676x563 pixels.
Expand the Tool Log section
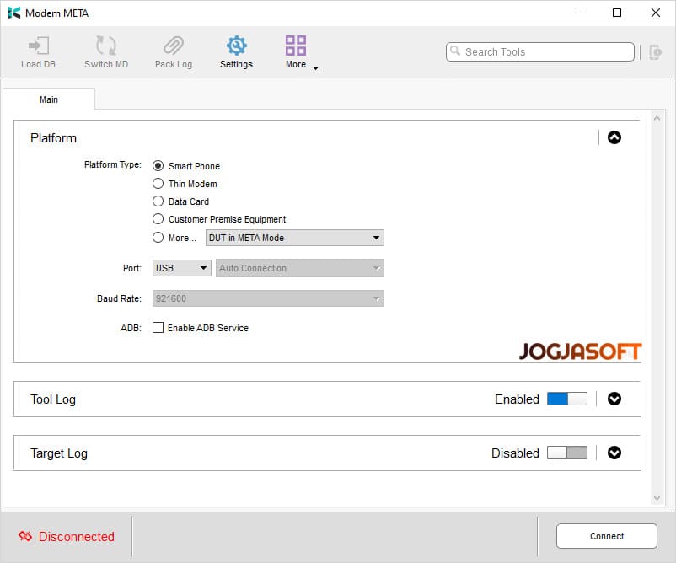point(614,399)
